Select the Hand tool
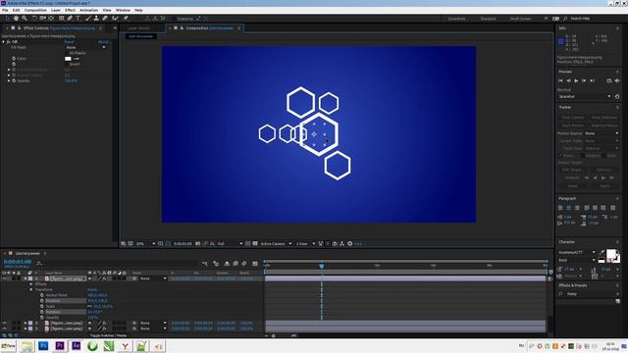The height and width of the screenshot is (353, 628). pos(16,19)
